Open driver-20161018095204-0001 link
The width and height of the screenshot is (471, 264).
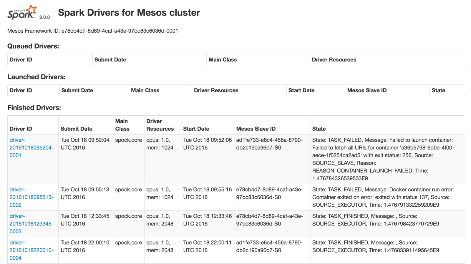tap(31, 147)
